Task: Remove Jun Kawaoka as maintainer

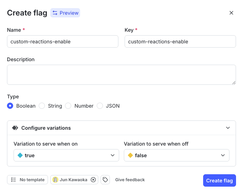Action: tap(93, 180)
